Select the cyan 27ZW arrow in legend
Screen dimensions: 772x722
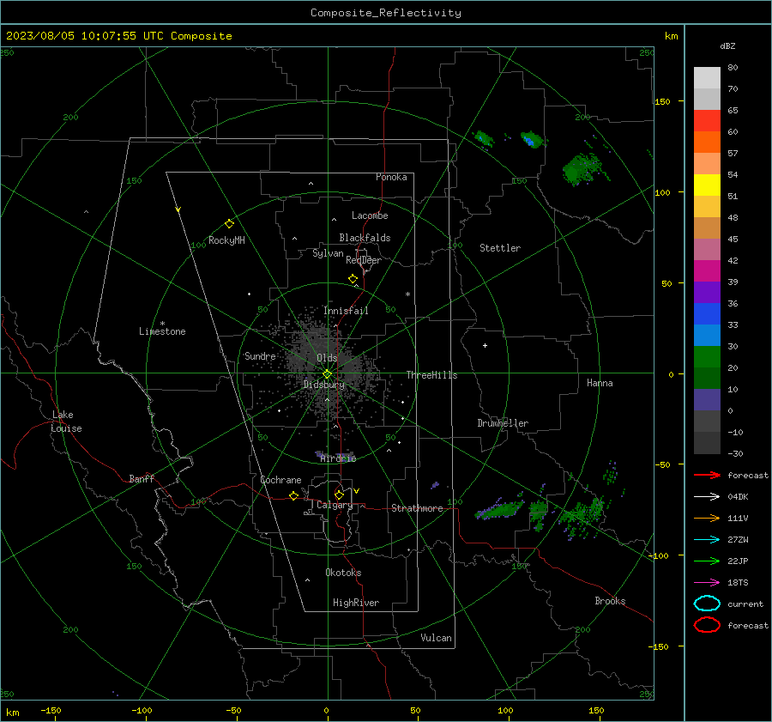pyautogui.click(x=707, y=540)
